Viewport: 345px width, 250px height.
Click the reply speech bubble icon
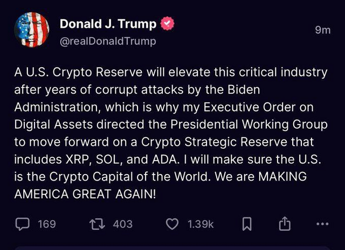pyautogui.click(x=23, y=223)
